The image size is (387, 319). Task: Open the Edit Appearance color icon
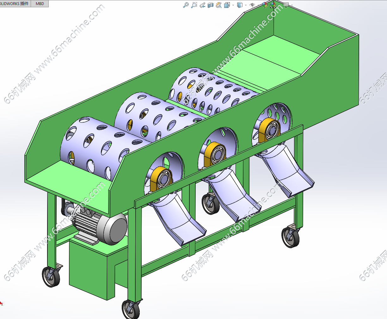click(265, 5)
